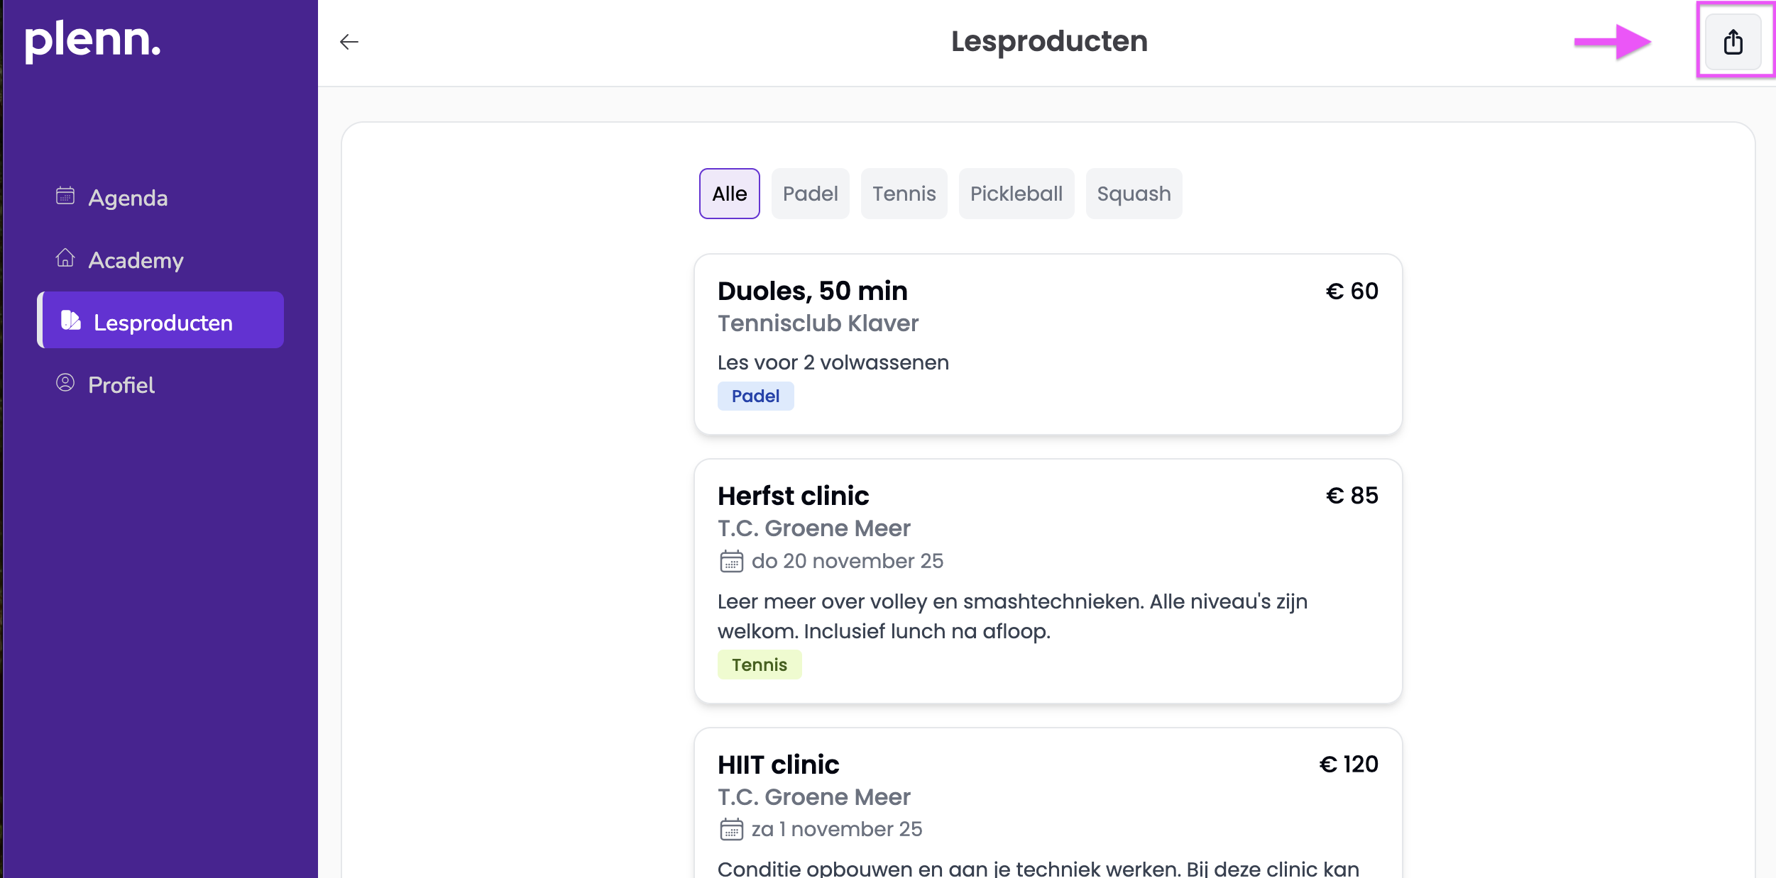The image size is (1776, 878).
Task: Click the share icon in the top right
Action: coord(1733,42)
